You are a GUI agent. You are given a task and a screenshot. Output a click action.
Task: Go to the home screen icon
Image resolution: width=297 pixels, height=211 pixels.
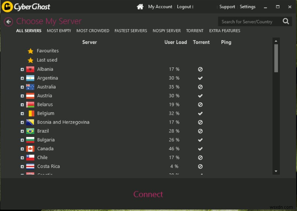[x=140, y=7]
